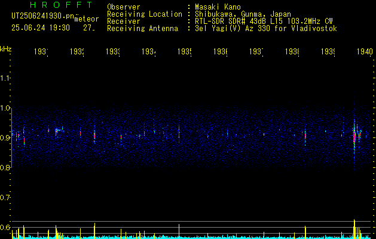This screenshot has width=376, height=239.
Task: Click the 1939 time axis label
Action: click(328, 51)
